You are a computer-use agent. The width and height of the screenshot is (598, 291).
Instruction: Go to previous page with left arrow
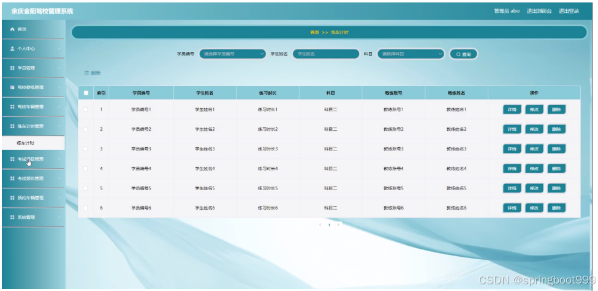320,225
